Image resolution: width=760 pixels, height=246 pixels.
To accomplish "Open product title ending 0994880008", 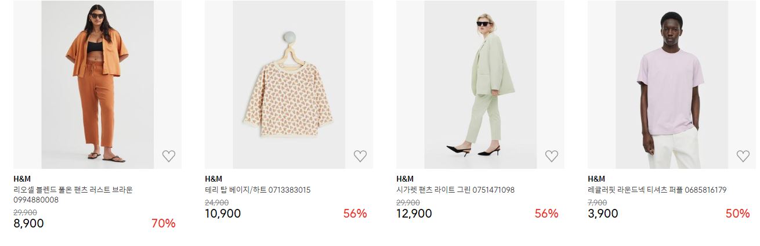I will 73,195.
